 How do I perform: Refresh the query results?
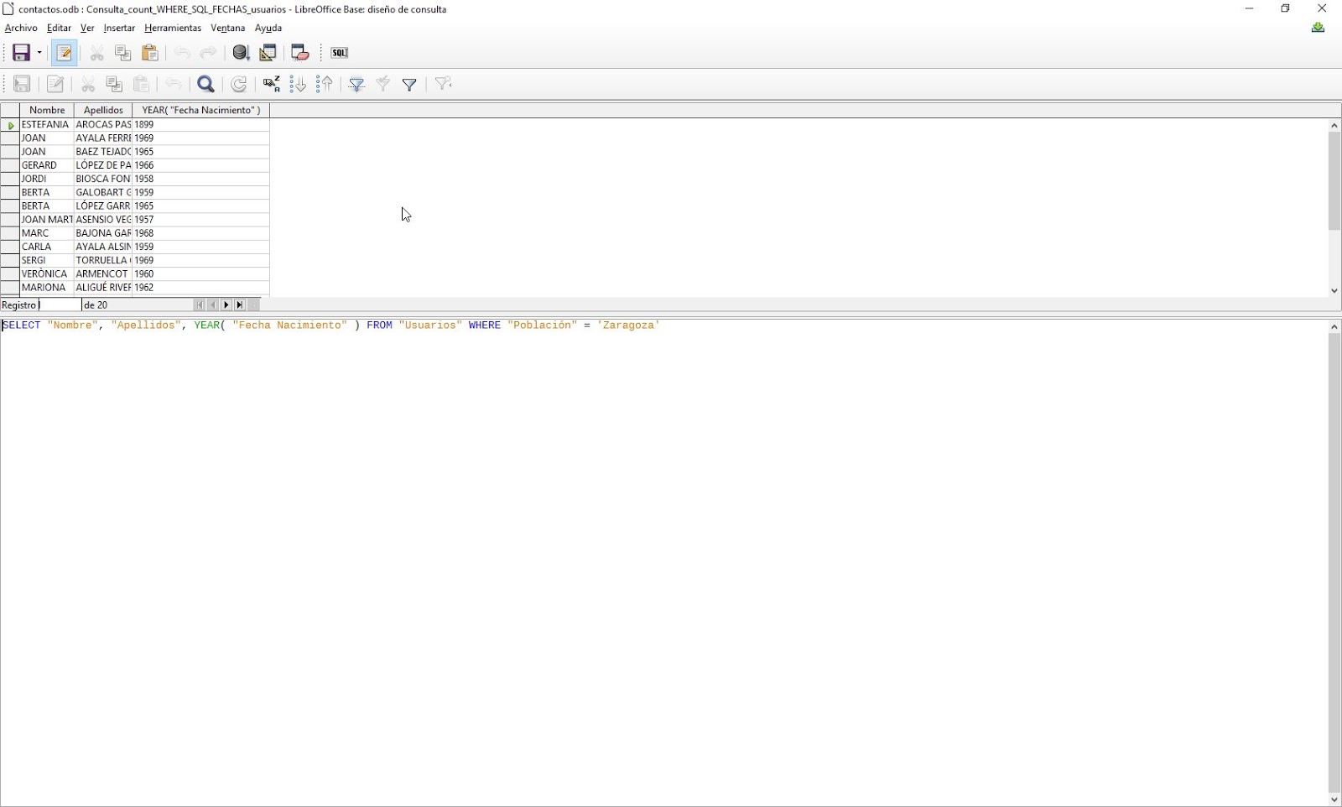tap(239, 84)
